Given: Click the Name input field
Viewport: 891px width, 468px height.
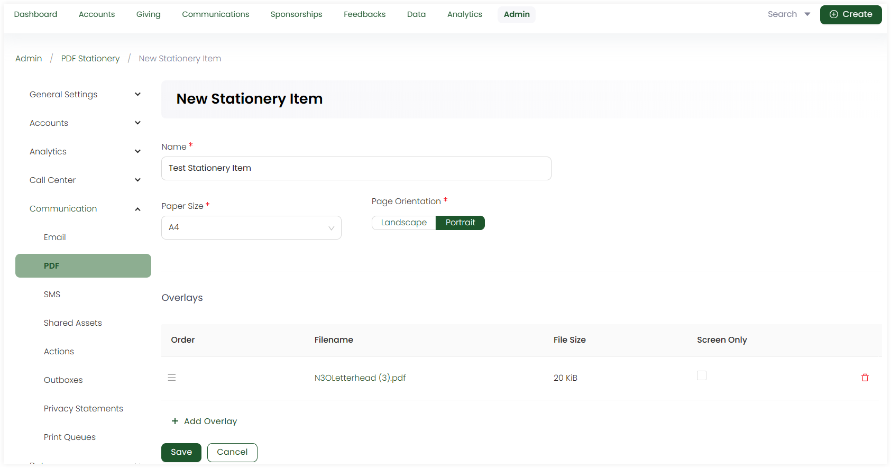Looking at the screenshot, I should click(x=356, y=168).
